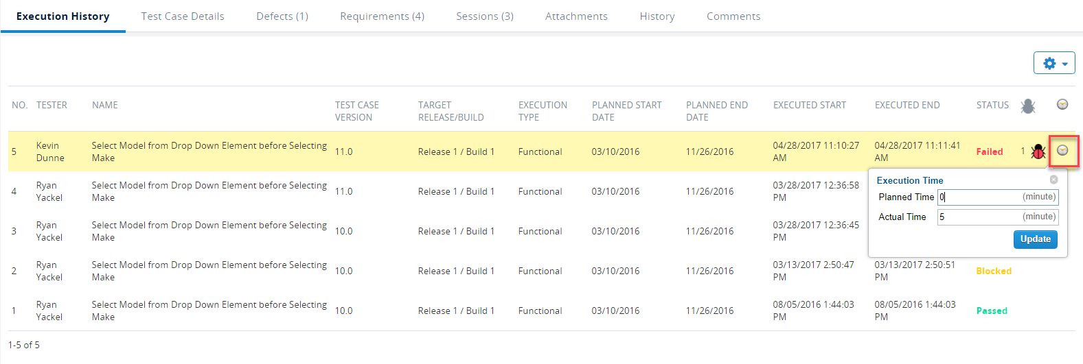Click the defects bug icon in header
The height and width of the screenshot is (364, 1083).
click(1027, 106)
